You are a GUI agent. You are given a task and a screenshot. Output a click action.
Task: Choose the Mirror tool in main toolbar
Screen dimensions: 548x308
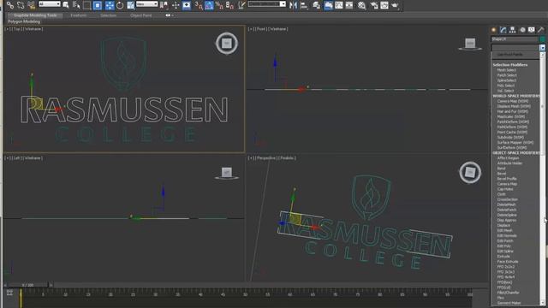[x=293, y=5]
